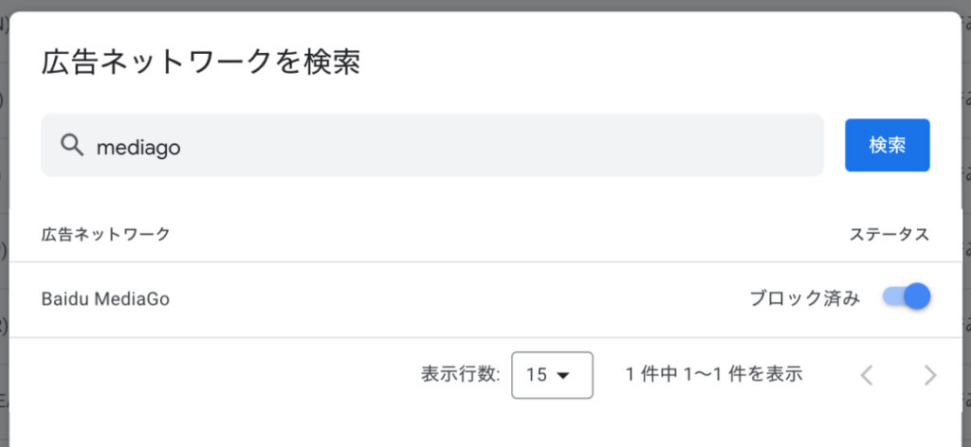Screen dimensions: 971x447
Task: Click the 広告ネットワーク column header
Action: (x=106, y=235)
